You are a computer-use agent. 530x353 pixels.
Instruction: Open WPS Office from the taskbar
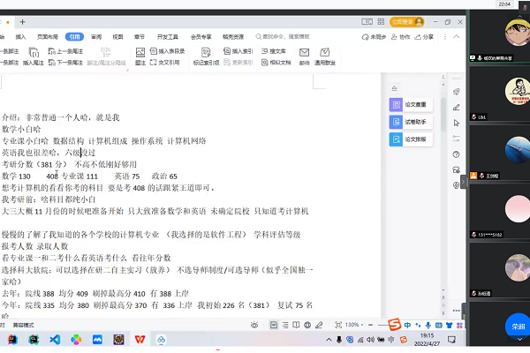click(x=140, y=339)
